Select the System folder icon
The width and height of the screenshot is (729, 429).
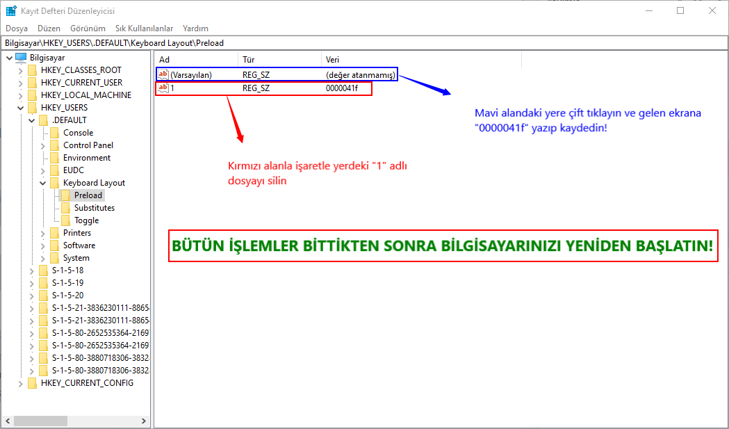coord(54,258)
